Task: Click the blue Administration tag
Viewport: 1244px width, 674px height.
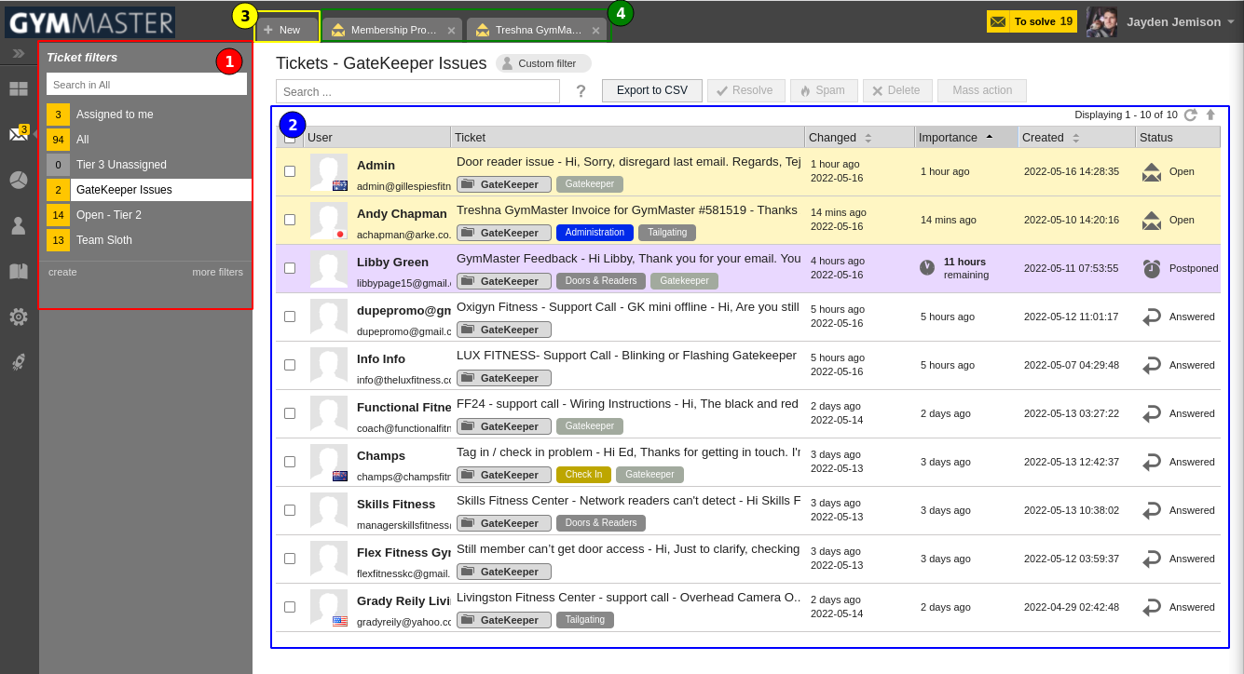Action: [595, 233]
